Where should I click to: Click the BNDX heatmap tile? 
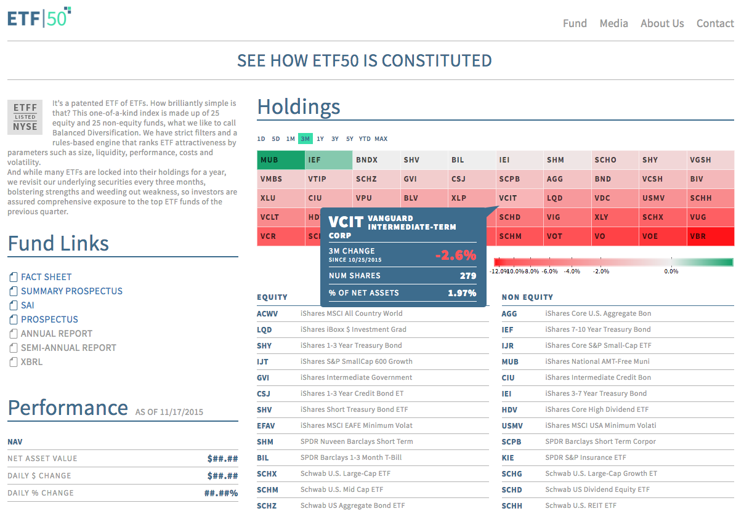click(x=376, y=160)
